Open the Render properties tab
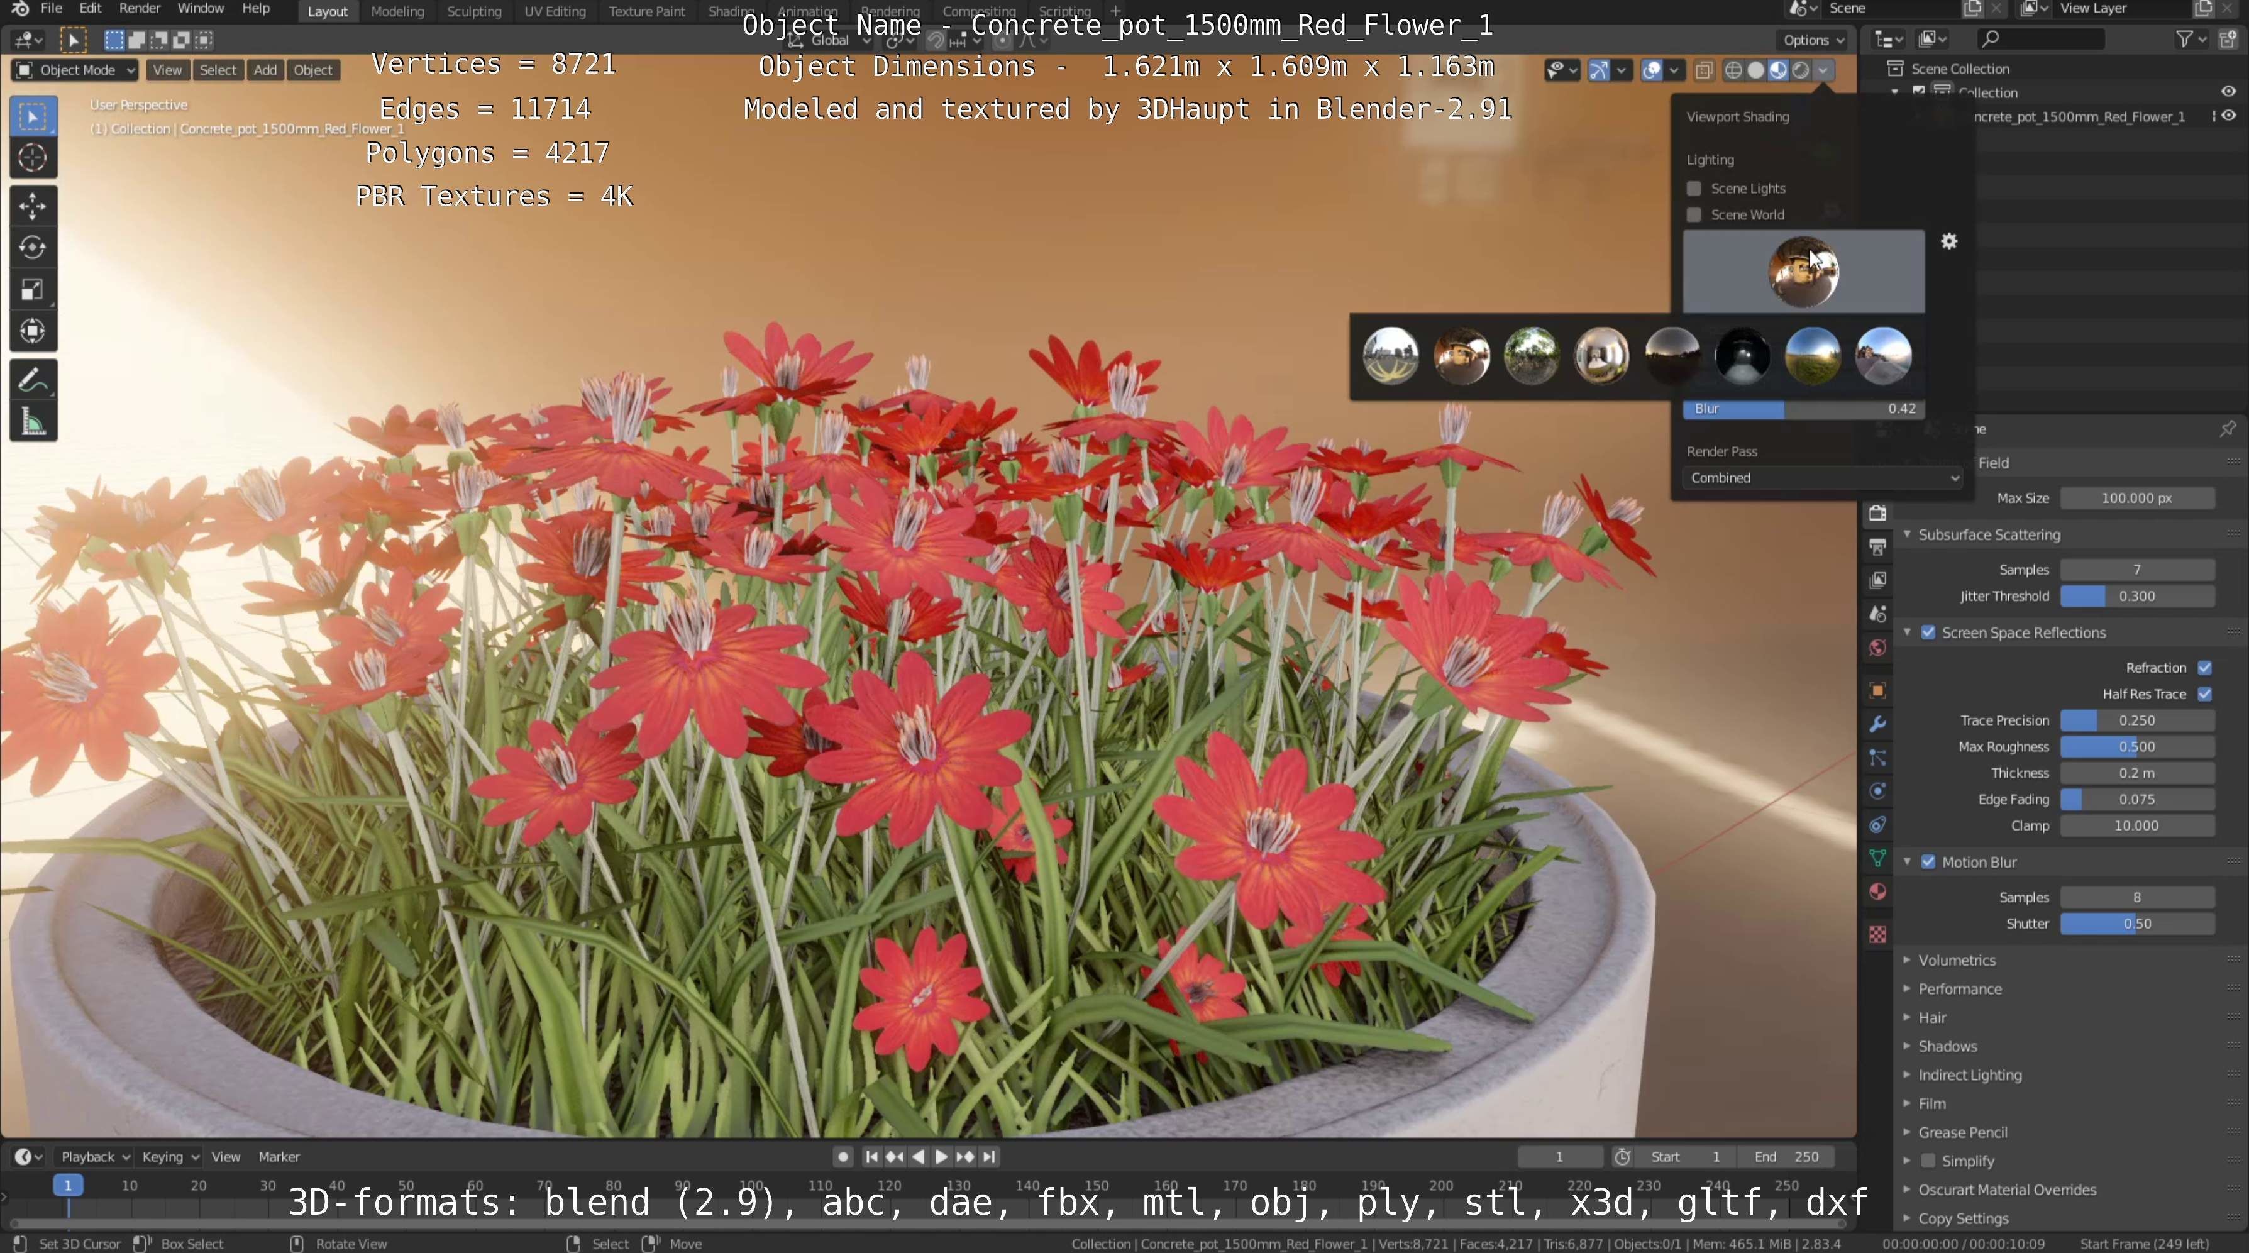Image resolution: width=2249 pixels, height=1253 pixels. click(x=1878, y=514)
